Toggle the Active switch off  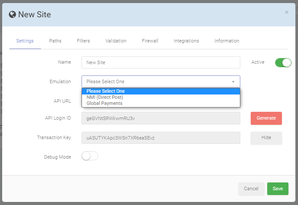283,62
